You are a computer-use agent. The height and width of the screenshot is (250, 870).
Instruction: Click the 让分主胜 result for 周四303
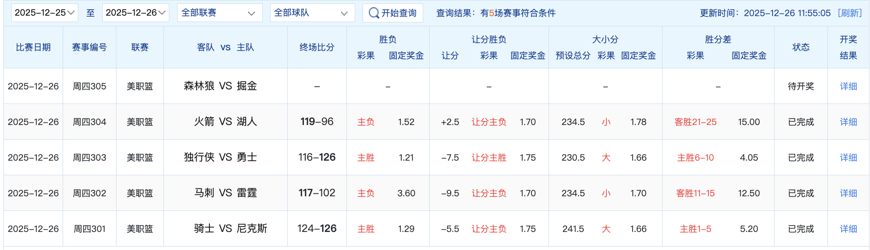coord(488,158)
